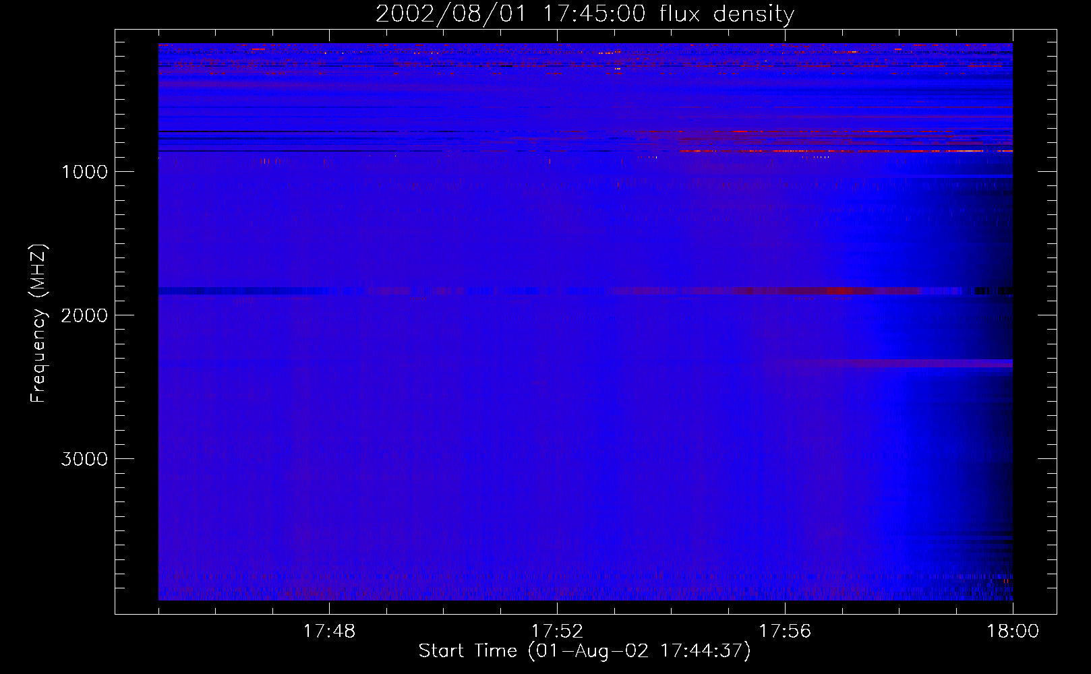The width and height of the screenshot is (1091, 674).
Task: Click the '2000' frequency tick label
Action: tap(84, 315)
